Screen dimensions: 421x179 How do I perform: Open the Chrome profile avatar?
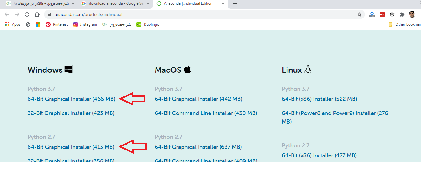tap(412, 14)
